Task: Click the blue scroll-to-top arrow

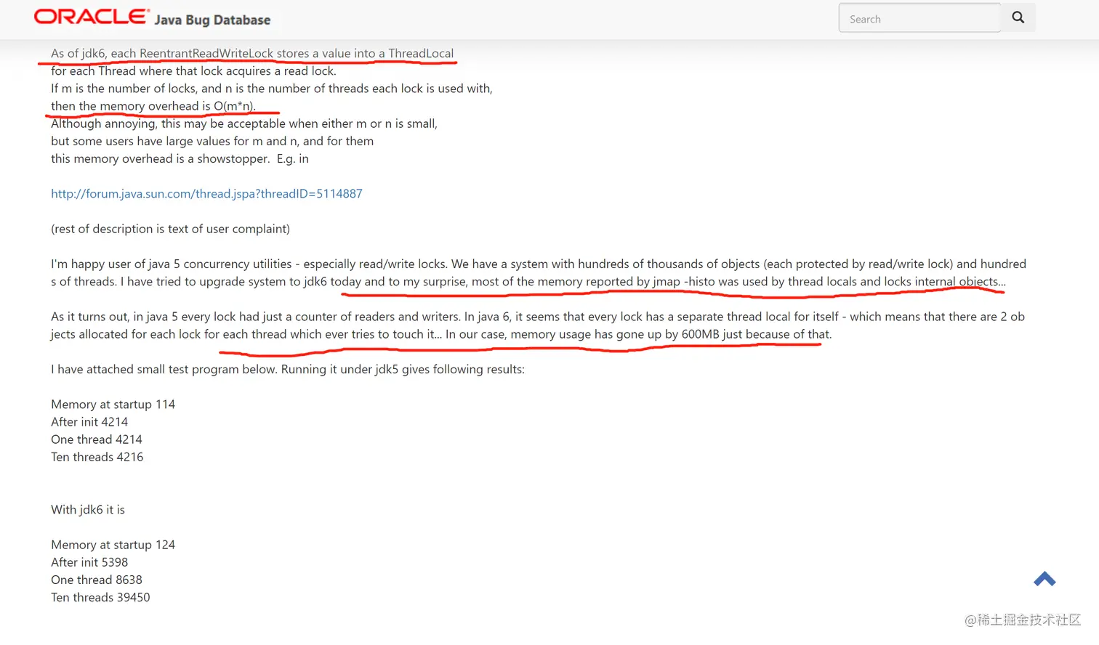Action: point(1044,579)
